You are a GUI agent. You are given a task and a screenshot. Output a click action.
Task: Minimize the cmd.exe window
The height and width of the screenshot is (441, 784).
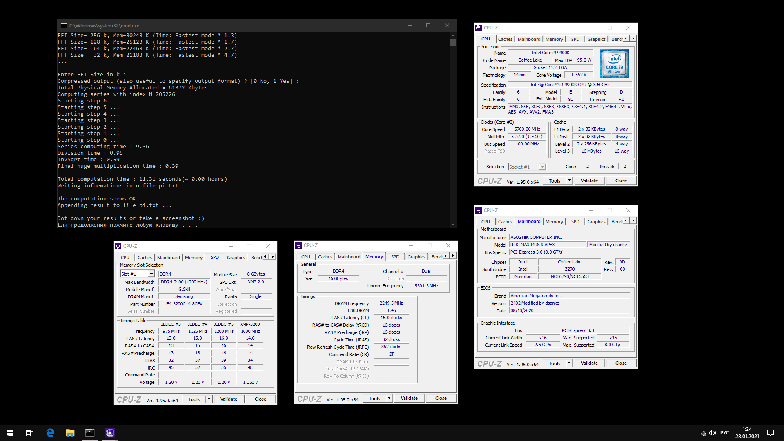point(410,25)
